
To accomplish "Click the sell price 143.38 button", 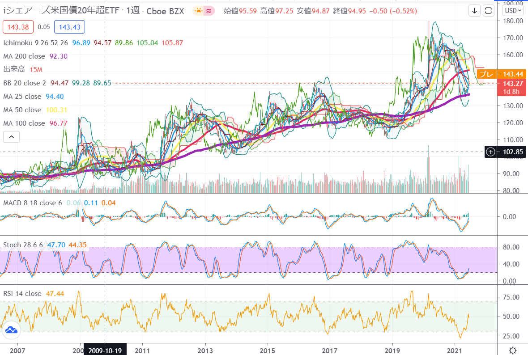I will (18, 27).
